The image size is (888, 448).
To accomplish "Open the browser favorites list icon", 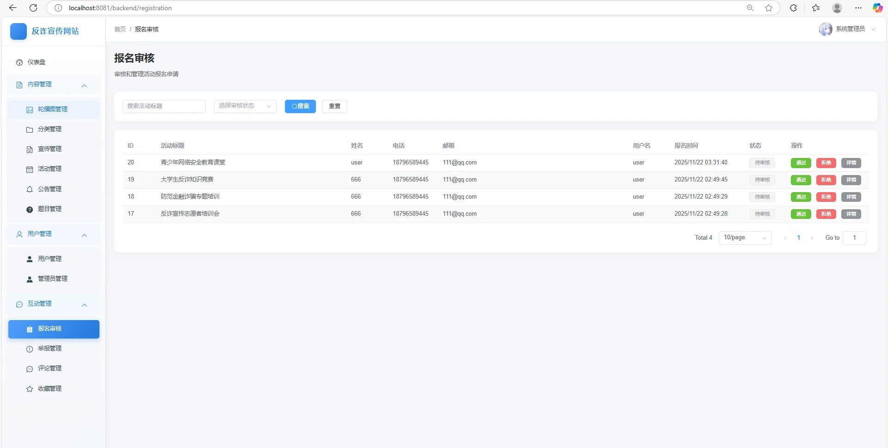I will (x=816, y=8).
